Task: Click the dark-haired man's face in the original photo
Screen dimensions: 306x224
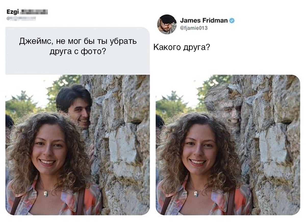Action: point(80,112)
